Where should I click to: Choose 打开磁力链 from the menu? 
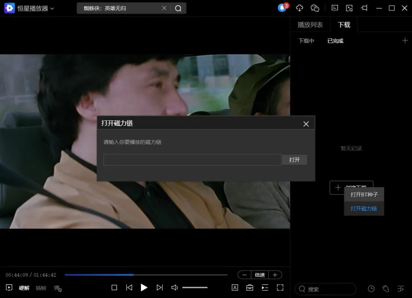pos(364,208)
